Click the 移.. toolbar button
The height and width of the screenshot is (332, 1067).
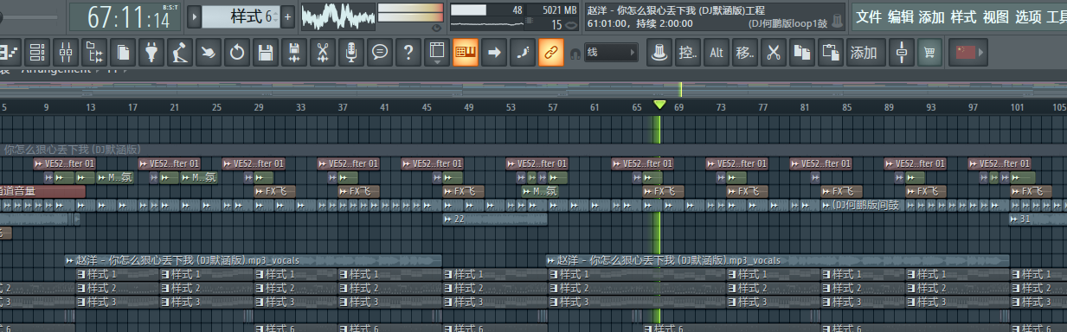[x=745, y=53]
